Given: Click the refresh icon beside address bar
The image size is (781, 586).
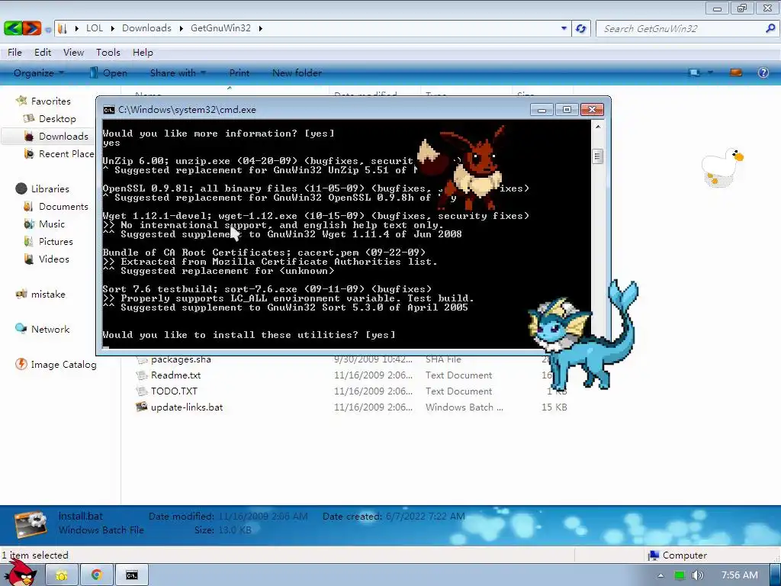Looking at the screenshot, I should [x=580, y=28].
